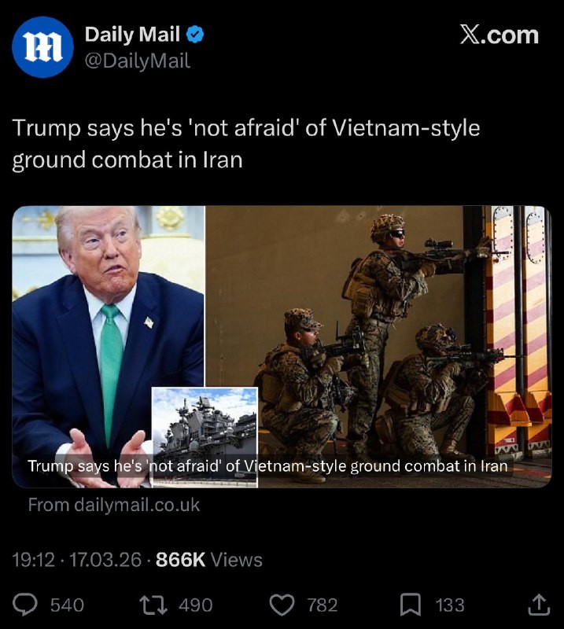Screen dimensions: 564x629
Task: Open the Daily Mail display name
Action: tap(132, 34)
